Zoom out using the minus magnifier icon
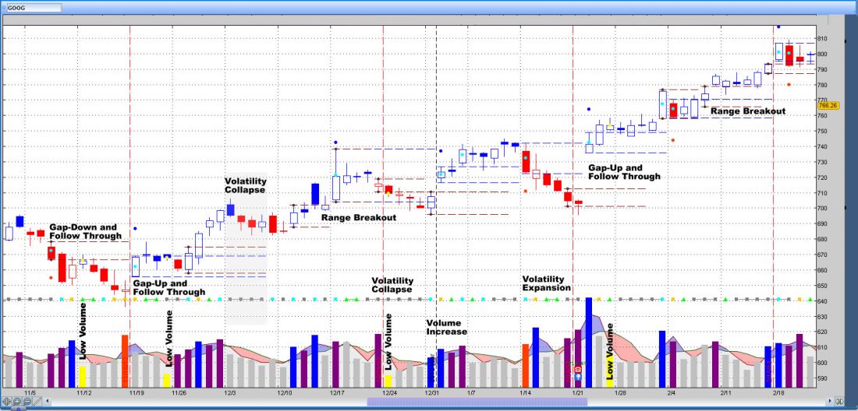The width and height of the screenshot is (858, 411). (x=27, y=402)
